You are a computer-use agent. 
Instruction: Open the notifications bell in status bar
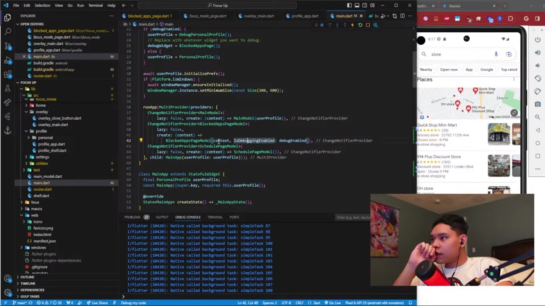pos(410,303)
